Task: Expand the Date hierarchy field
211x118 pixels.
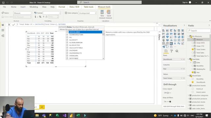Action: click(191, 63)
